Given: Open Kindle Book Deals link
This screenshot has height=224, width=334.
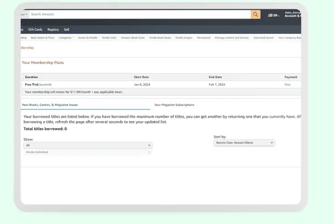Looking at the screenshot, I should [160, 37].
